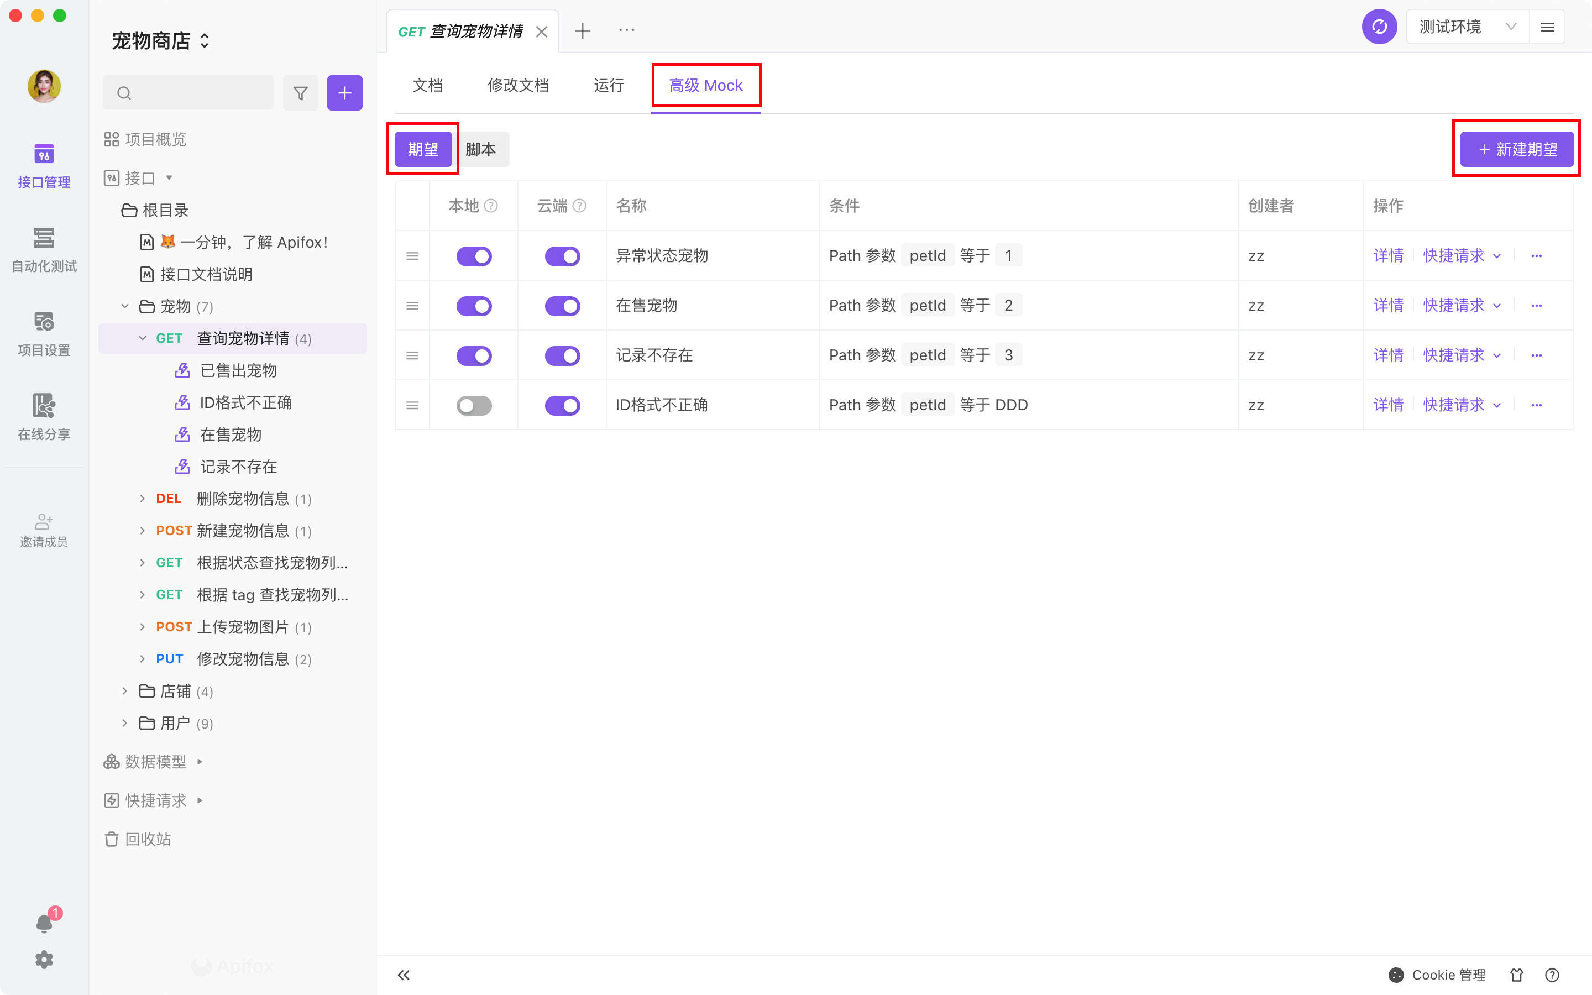This screenshot has width=1592, height=995.
Task: Collapse the 宠物 folder in the tree
Action: tap(125, 306)
